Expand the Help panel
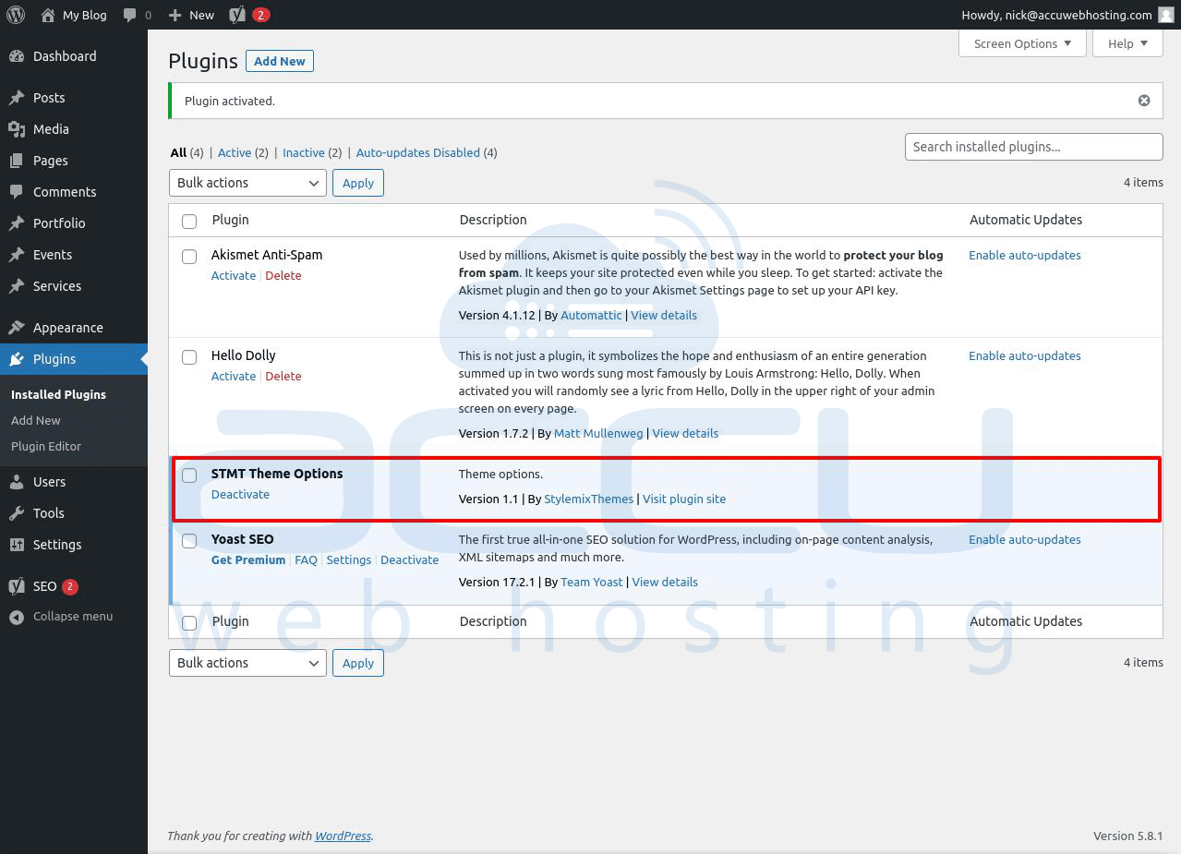1181x854 pixels. tap(1127, 43)
